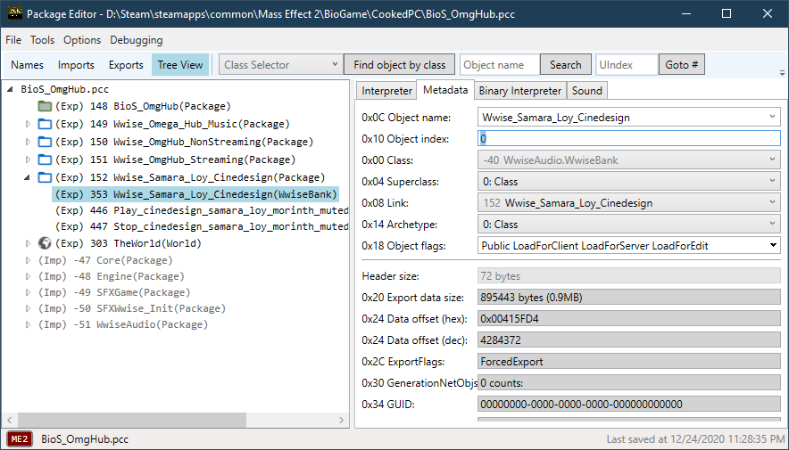Screen dimensions: 789x450
Task: Click folder icon of Wwise_OmgHub_NonStreaming package
Action: [45, 143]
